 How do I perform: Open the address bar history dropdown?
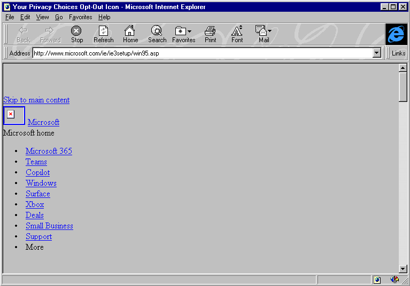pos(376,53)
